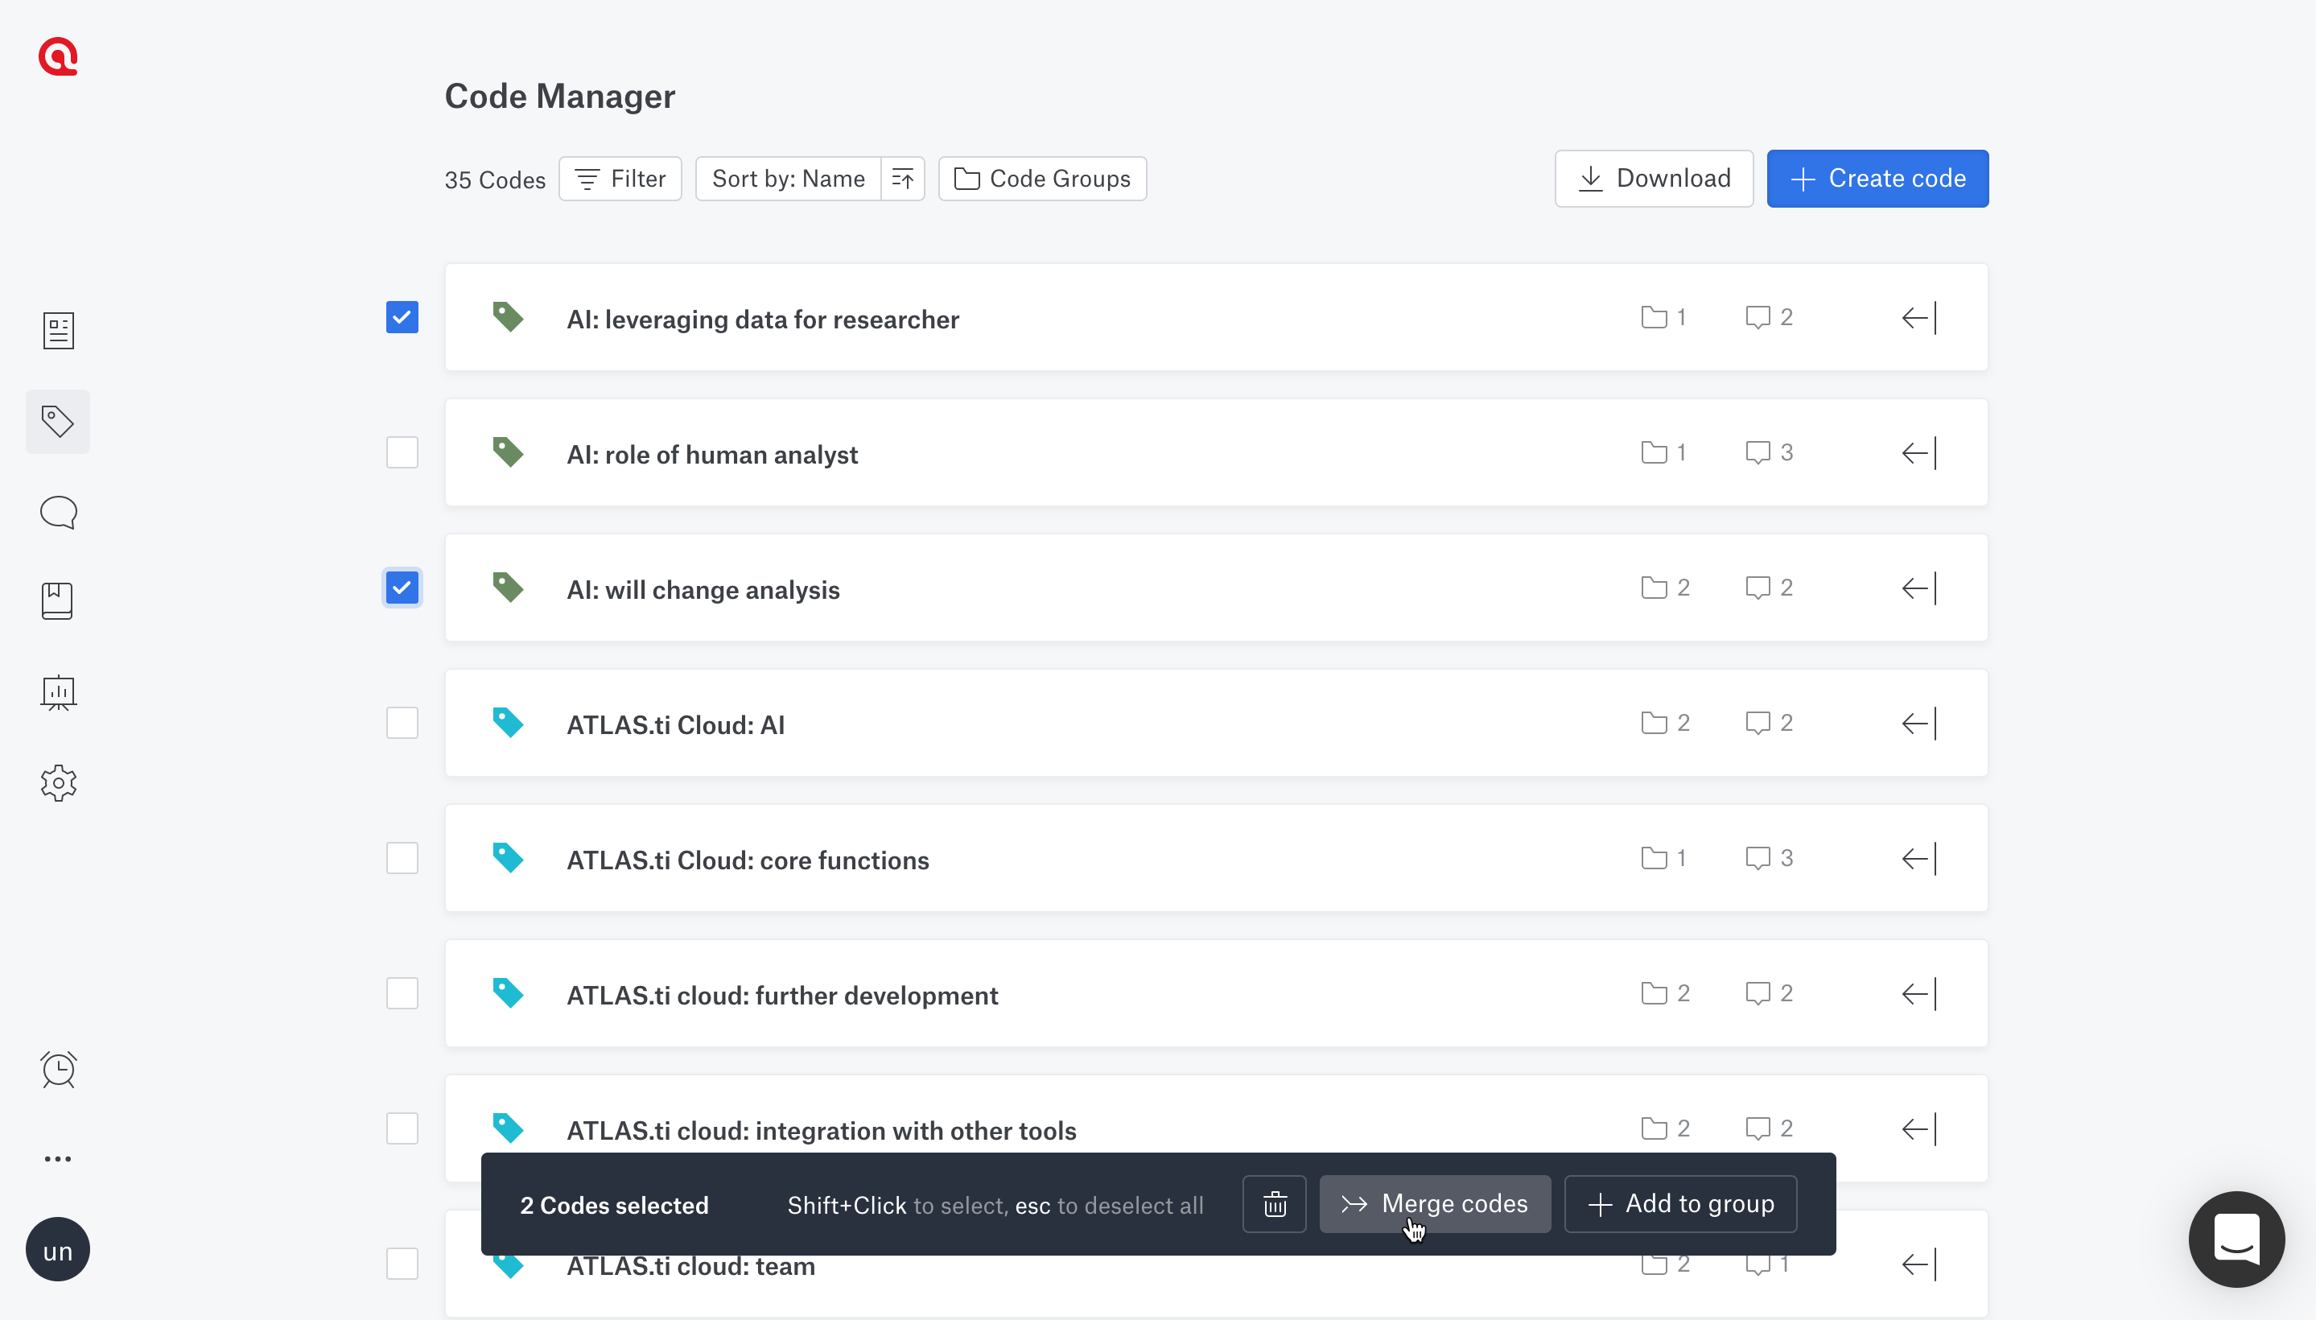Open recent activity clock icon
This screenshot has height=1320, width=2316.
(58, 1069)
